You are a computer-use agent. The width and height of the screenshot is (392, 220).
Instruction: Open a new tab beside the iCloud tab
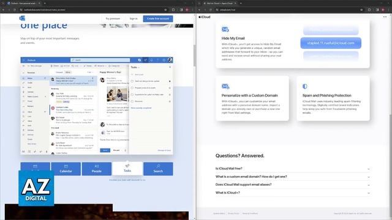click(241, 3)
